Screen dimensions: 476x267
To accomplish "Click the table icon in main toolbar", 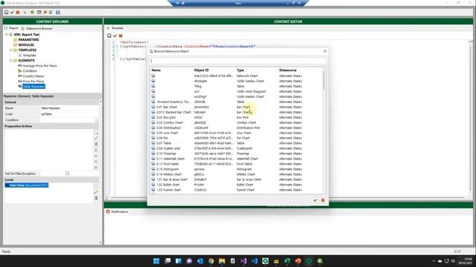I will pyautogui.click(x=39, y=13).
